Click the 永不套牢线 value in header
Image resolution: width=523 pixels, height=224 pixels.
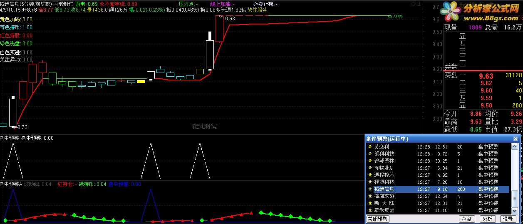[132, 3]
